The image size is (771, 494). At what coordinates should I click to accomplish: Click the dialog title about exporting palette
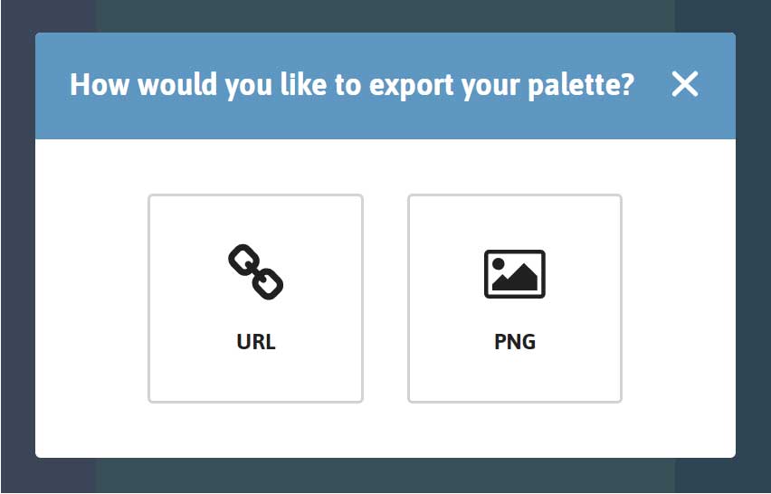(352, 85)
